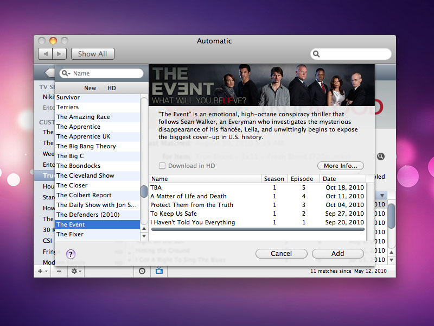Sort episodes by Season column header
Screen dimensions: 434x326
tap(275, 179)
